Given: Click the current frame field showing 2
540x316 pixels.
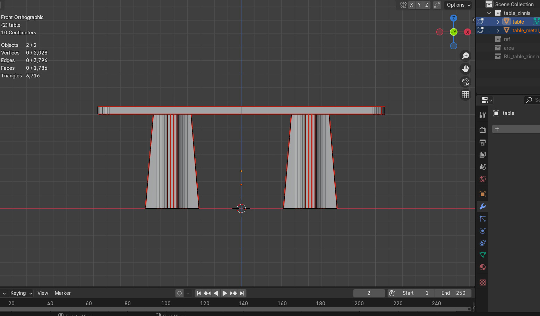Looking at the screenshot, I should [x=369, y=293].
